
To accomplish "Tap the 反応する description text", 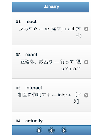I will point(28,29).
